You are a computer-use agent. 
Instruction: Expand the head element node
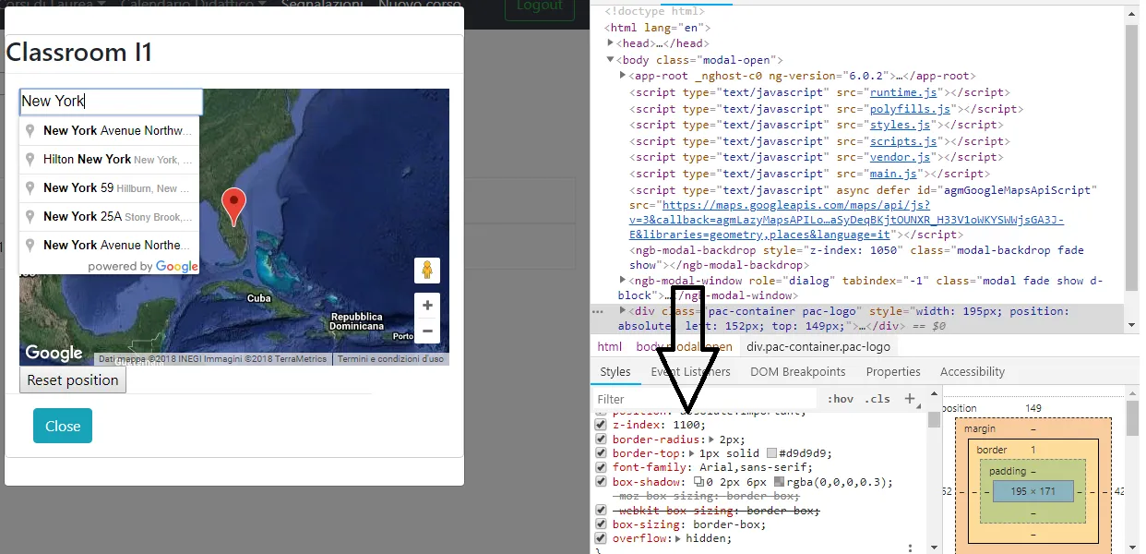click(x=610, y=43)
